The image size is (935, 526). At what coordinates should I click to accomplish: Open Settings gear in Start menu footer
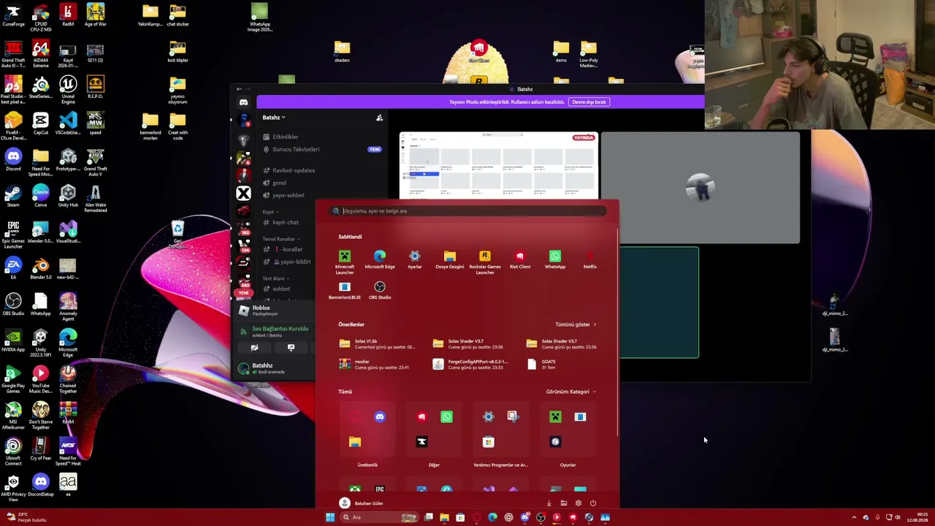tap(578, 503)
